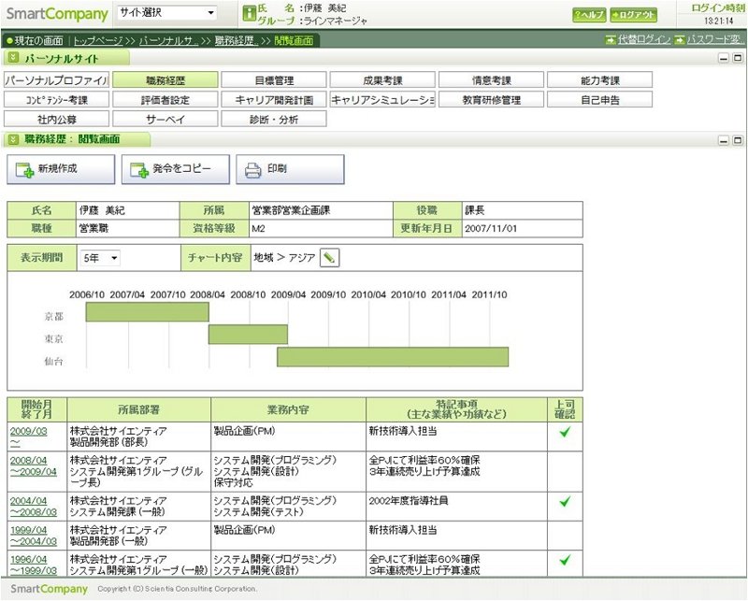
Task: Go to トップページ breadcrumb link
Action: point(98,40)
